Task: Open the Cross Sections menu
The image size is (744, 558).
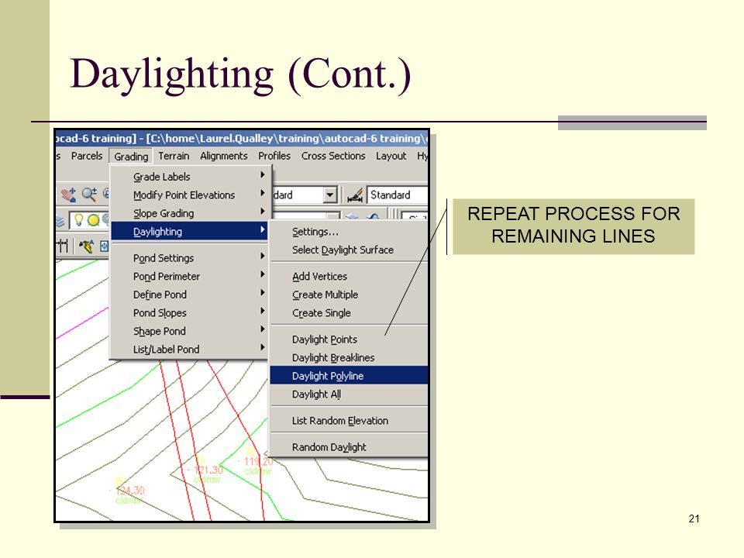Action: [x=333, y=156]
